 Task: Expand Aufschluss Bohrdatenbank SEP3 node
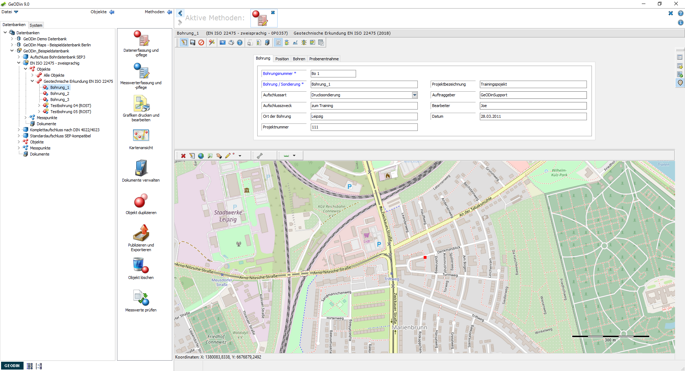[19, 57]
